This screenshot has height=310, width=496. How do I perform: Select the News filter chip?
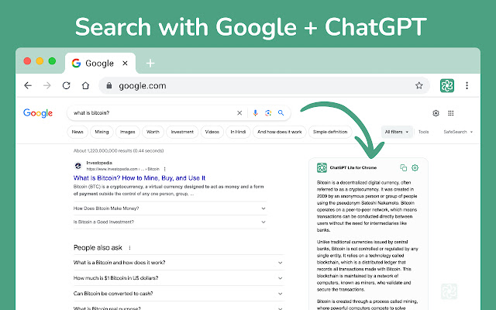pyautogui.click(x=77, y=132)
